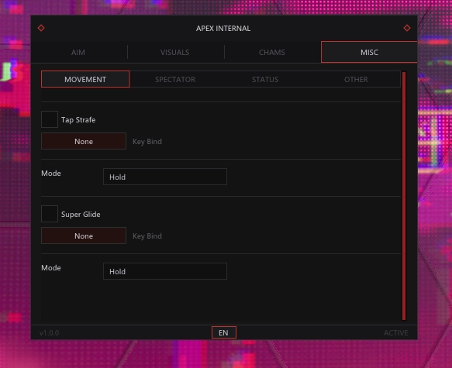
Task: Click the v1.0.0 version text
Action: (50, 333)
